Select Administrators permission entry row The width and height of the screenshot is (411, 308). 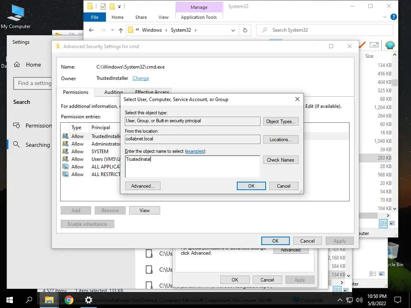click(91, 144)
